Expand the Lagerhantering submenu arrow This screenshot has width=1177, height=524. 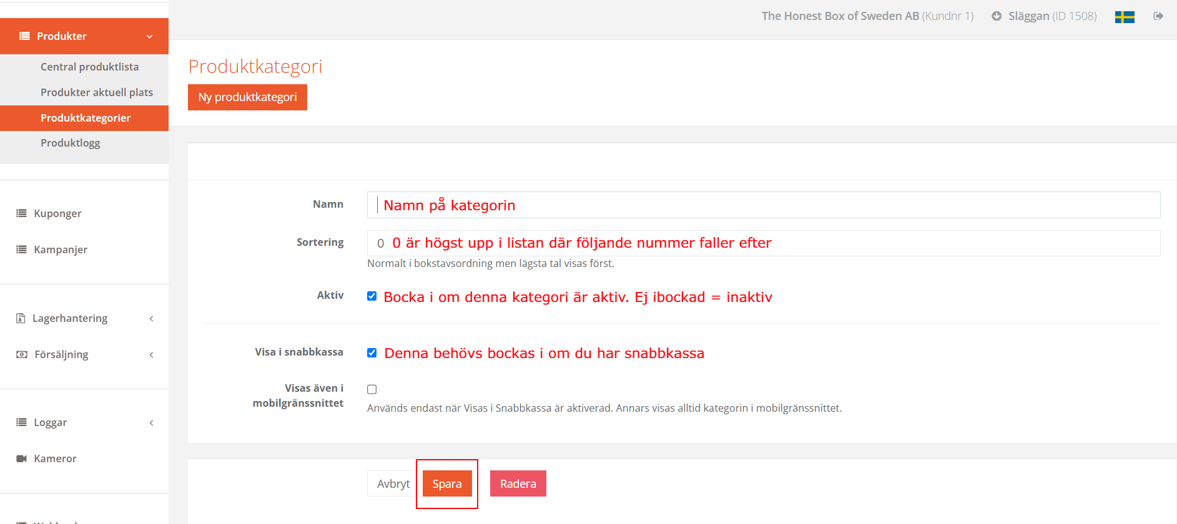pyautogui.click(x=151, y=319)
